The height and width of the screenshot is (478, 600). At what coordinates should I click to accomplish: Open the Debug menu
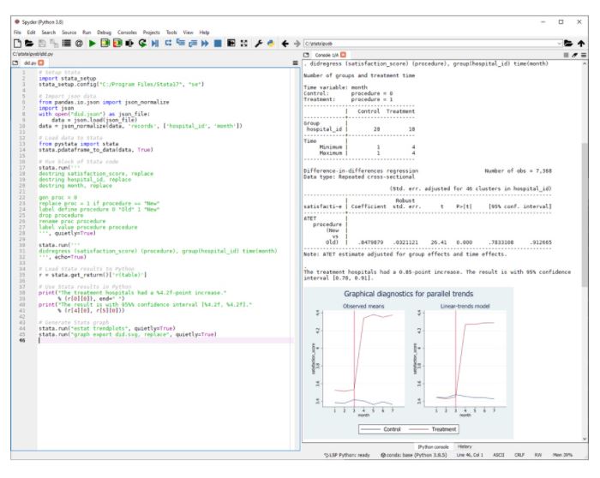(x=104, y=33)
